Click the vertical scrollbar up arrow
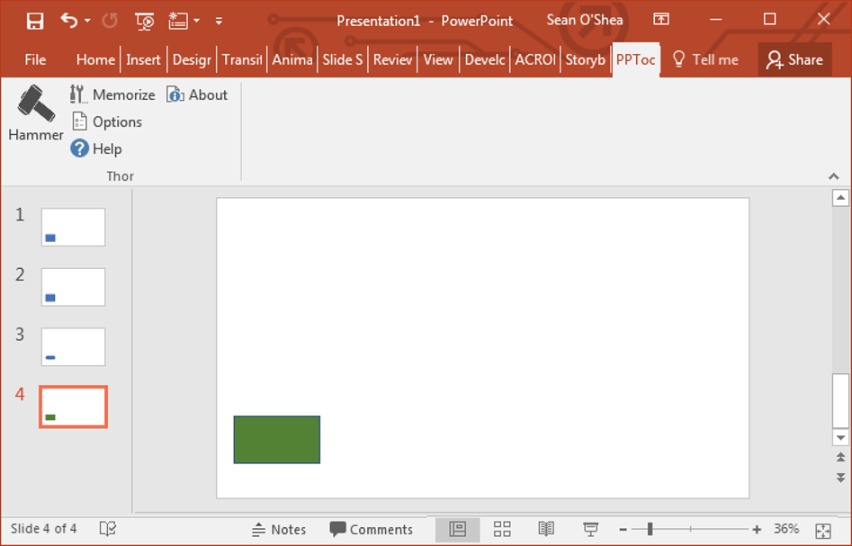Image resolution: width=852 pixels, height=546 pixels. (840, 198)
